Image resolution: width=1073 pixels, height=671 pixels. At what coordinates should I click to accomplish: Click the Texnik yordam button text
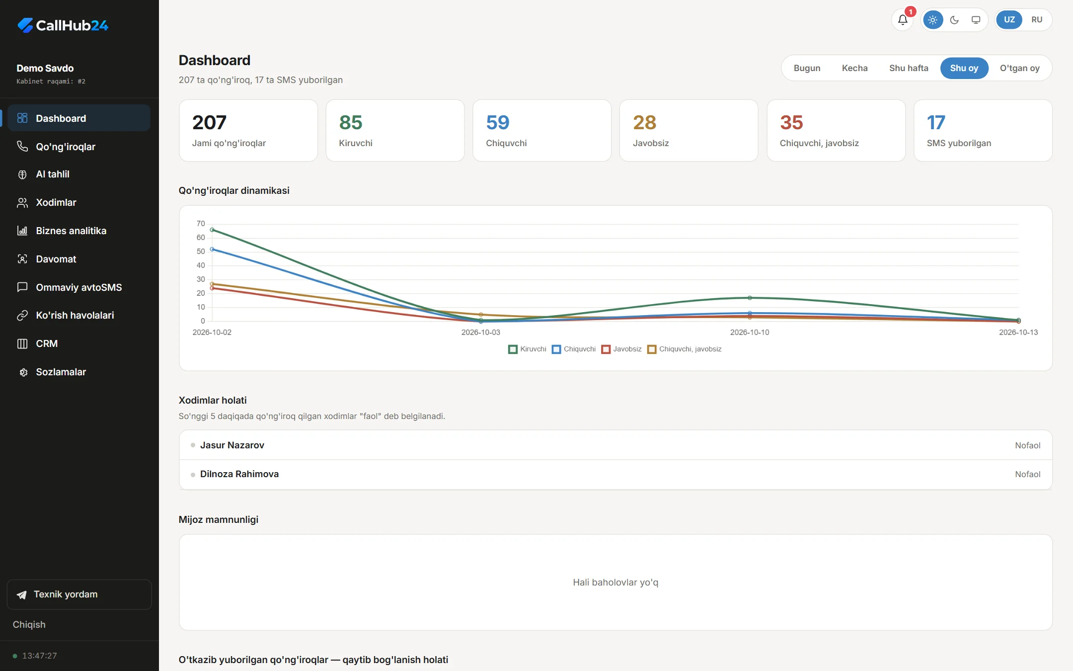66,594
